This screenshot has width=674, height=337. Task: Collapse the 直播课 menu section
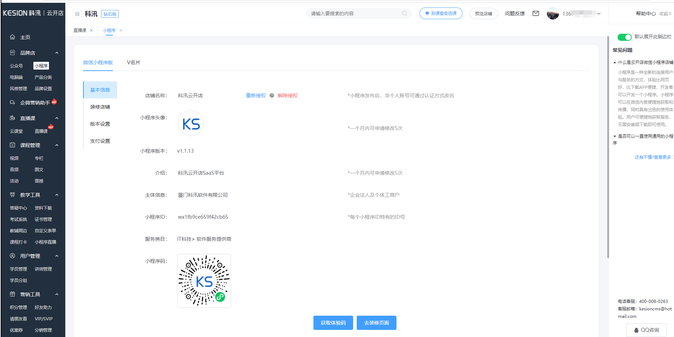(x=57, y=118)
